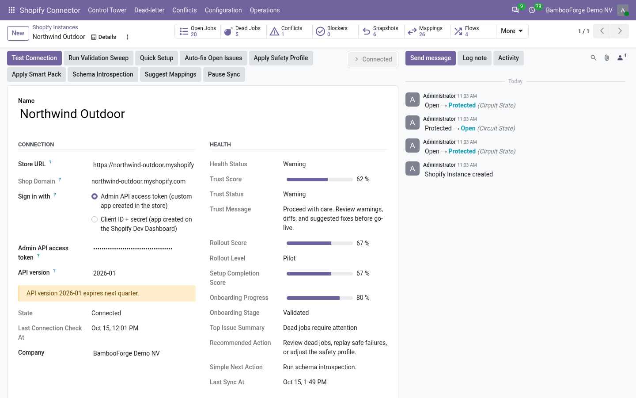
Task: Edit the Admin API access token field
Action: [144, 249]
